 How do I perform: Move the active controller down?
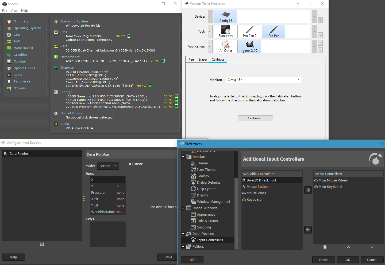pyautogui.click(x=372, y=247)
